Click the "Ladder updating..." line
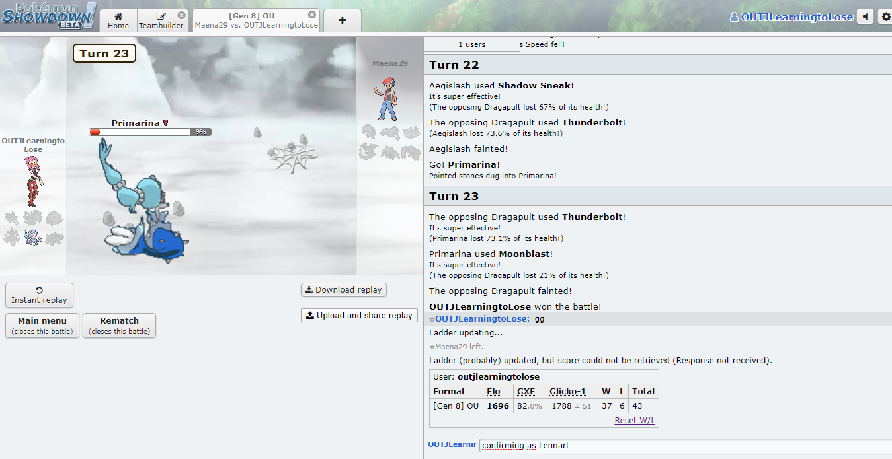Screen dimensions: 892x459 click(x=466, y=333)
